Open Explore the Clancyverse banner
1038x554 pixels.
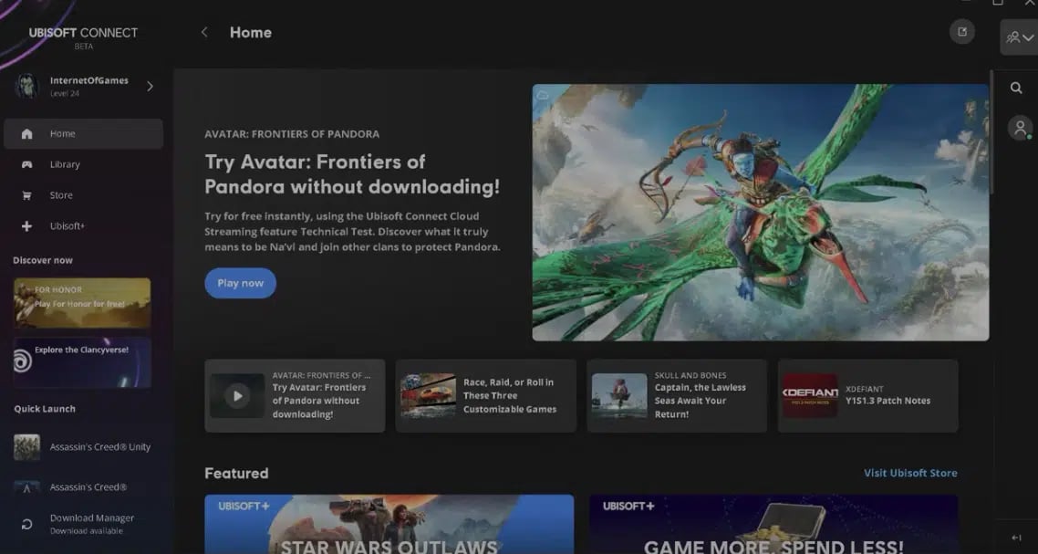[x=82, y=362]
